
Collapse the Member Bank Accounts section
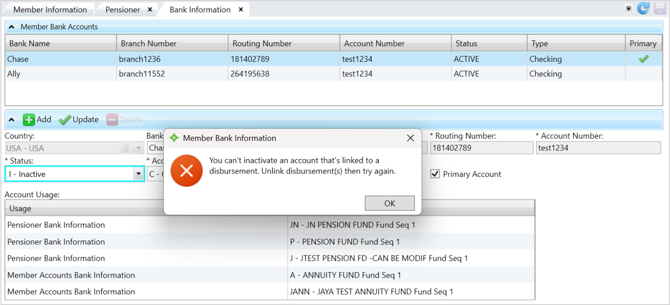click(x=12, y=27)
